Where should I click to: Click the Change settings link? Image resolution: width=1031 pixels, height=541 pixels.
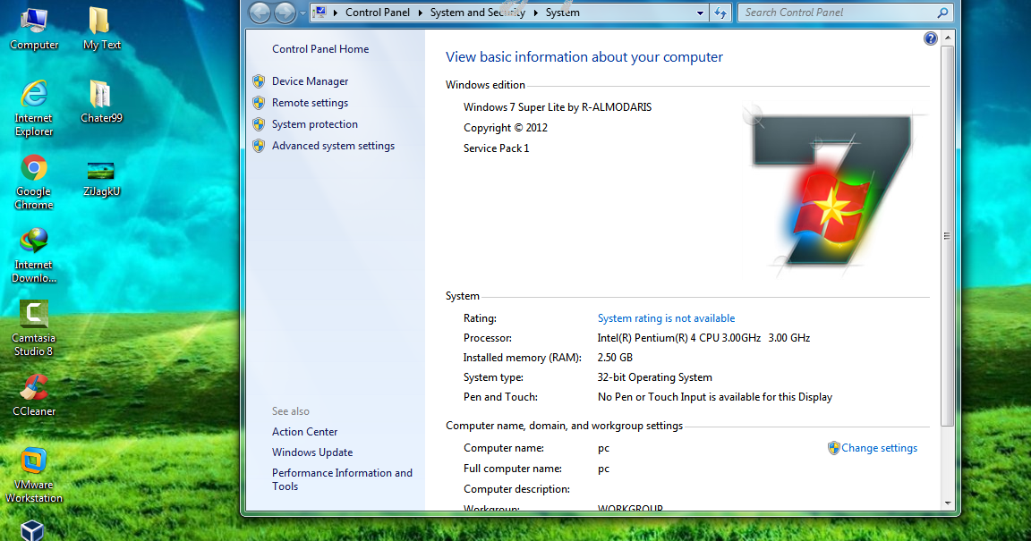pos(879,448)
